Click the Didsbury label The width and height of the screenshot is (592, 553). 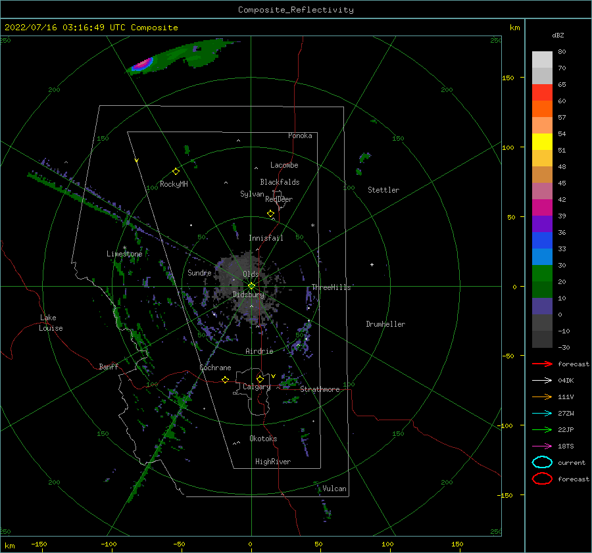(248, 295)
